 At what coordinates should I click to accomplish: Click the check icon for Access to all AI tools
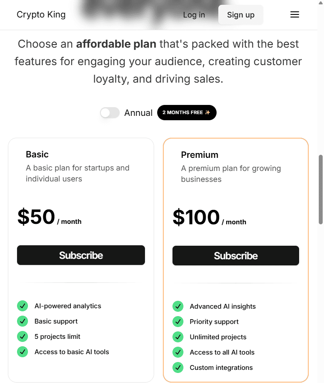(178, 352)
